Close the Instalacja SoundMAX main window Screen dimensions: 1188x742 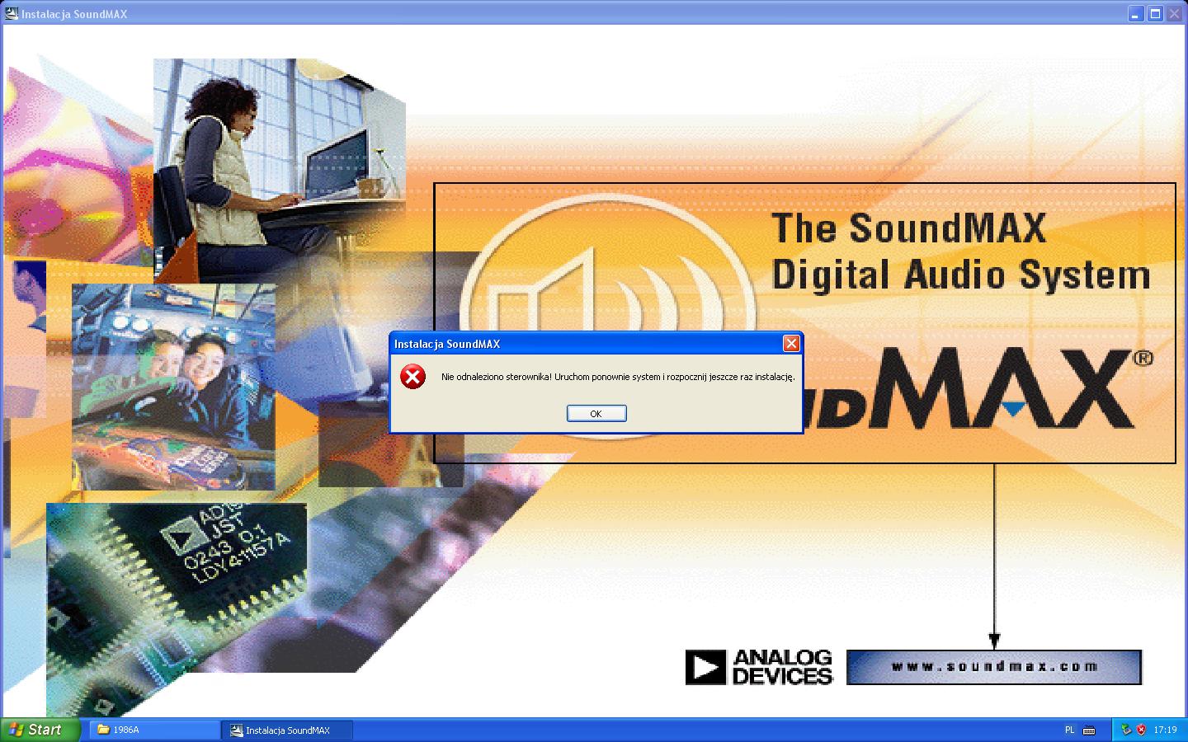click(x=1174, y=13)
